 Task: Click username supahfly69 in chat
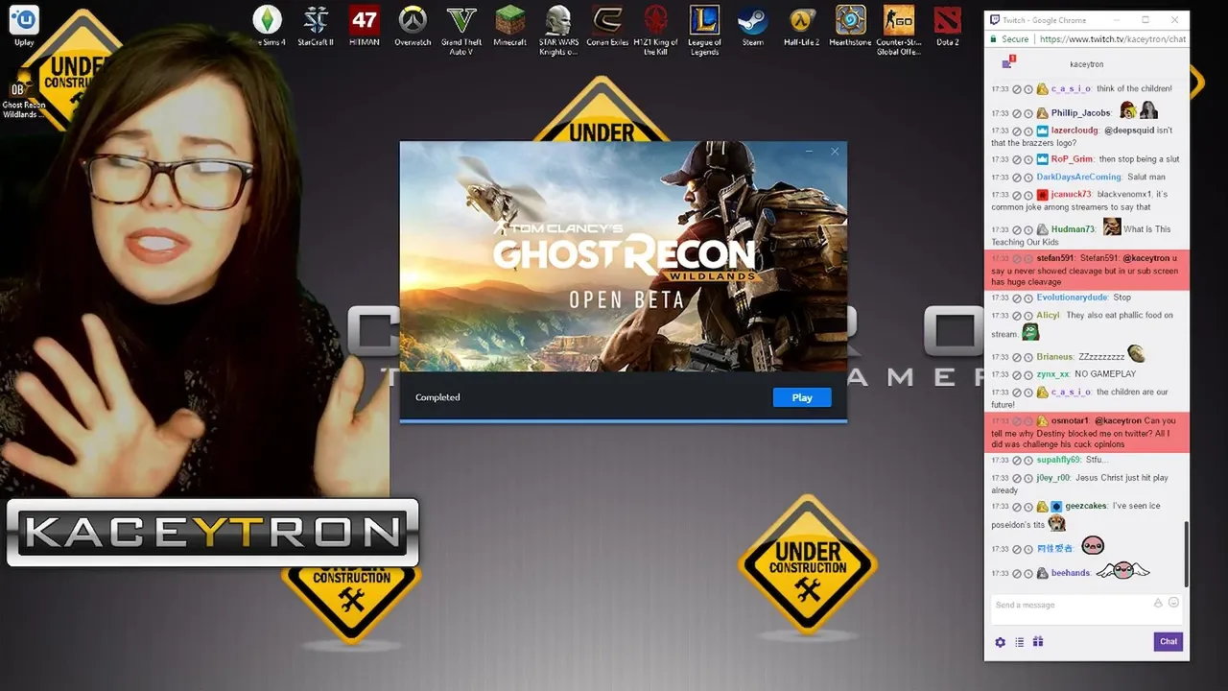1058,461
